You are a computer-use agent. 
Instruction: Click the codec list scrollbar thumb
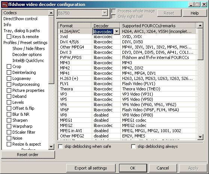(200, 44)
